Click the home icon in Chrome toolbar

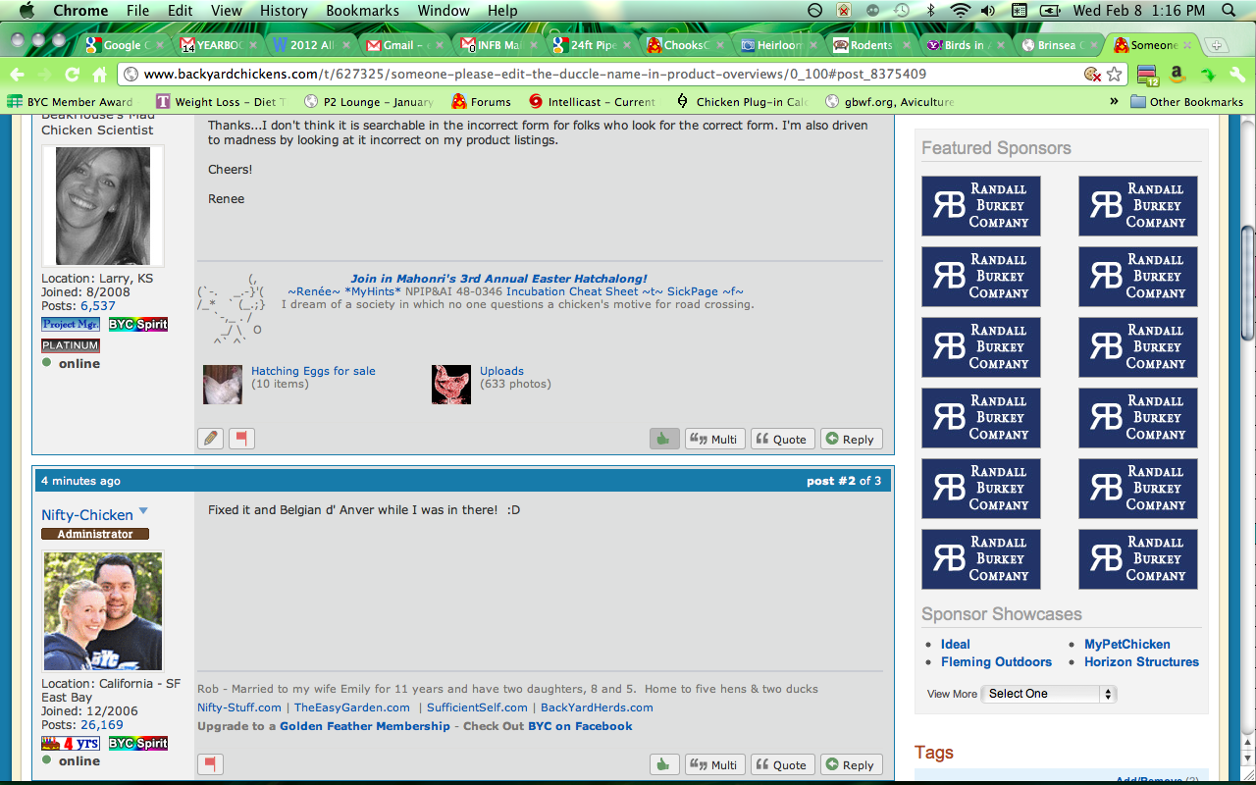[x=99, y=75]
